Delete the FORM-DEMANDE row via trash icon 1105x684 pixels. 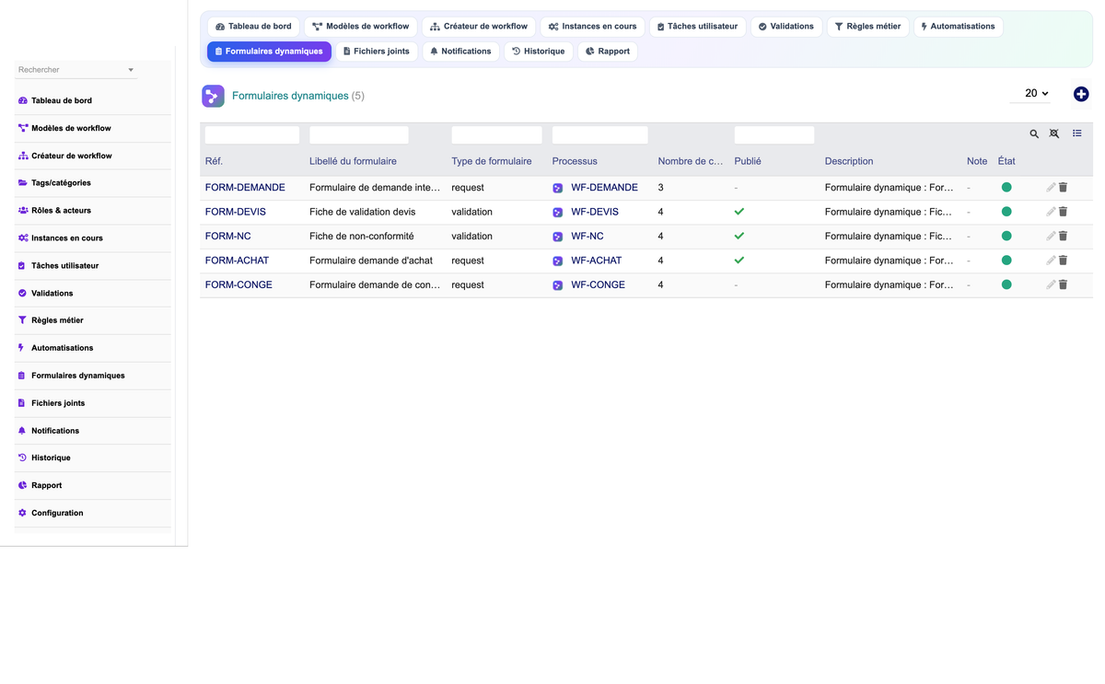pos(1063,188)
